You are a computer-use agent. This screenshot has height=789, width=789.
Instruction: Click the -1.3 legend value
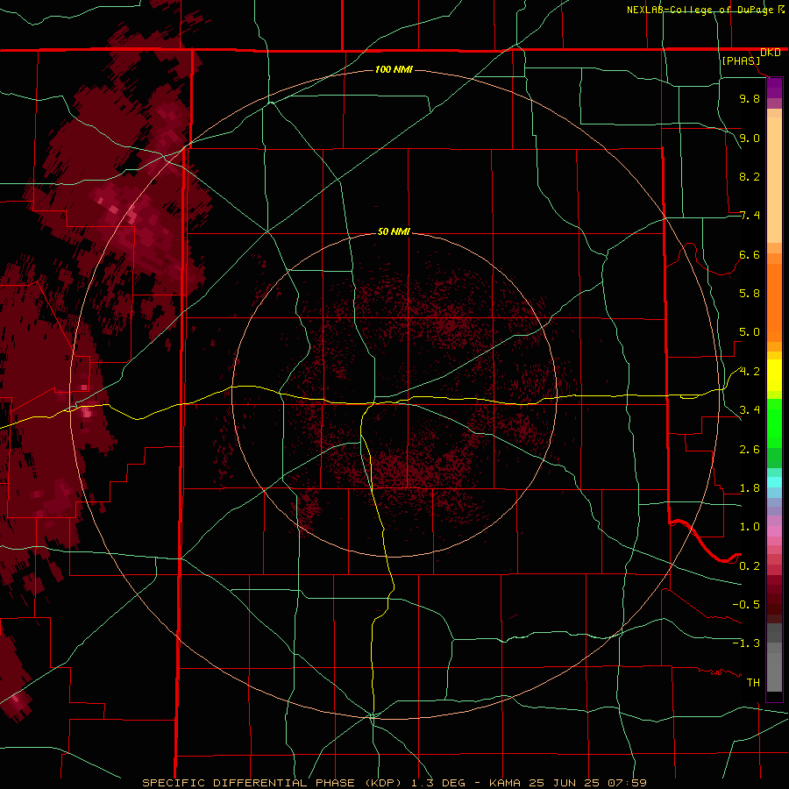coord(746,643)
